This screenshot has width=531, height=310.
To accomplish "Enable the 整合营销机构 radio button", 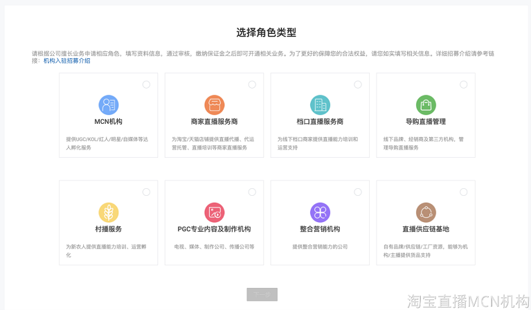I will coord(358,192).
